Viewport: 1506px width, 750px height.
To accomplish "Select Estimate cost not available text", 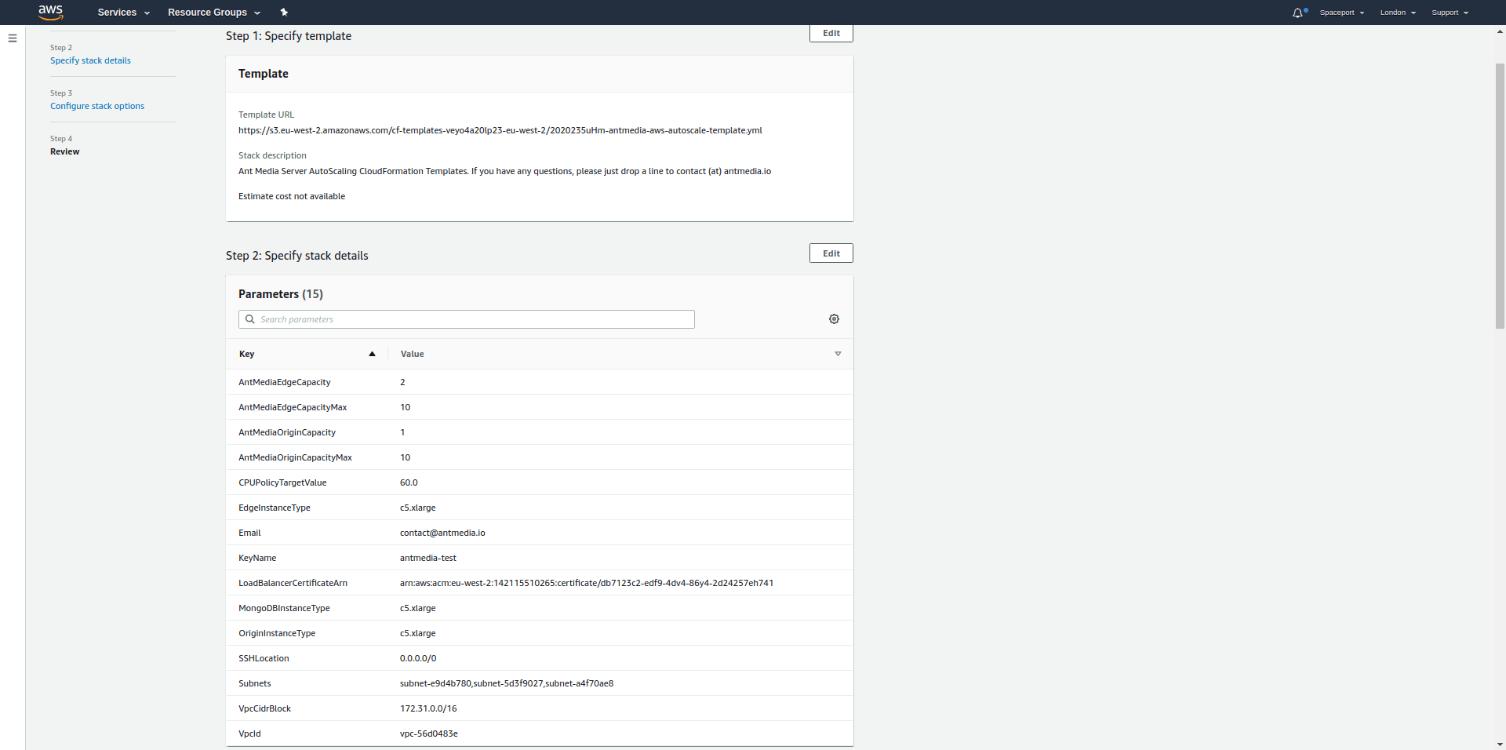I will 292,196.
